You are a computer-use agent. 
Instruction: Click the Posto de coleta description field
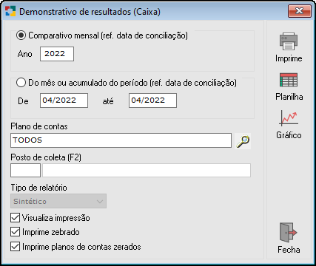pos(147,170)
